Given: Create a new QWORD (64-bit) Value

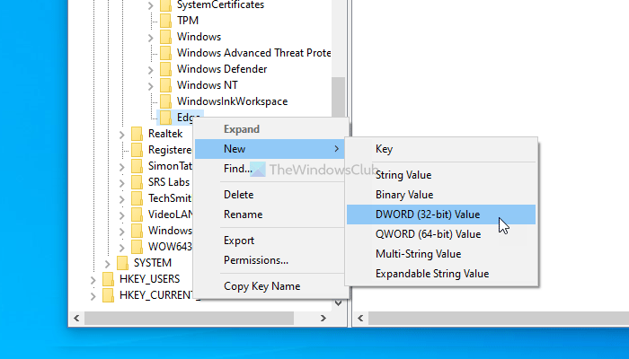Looking at the screenshot, I should point(441,234).
